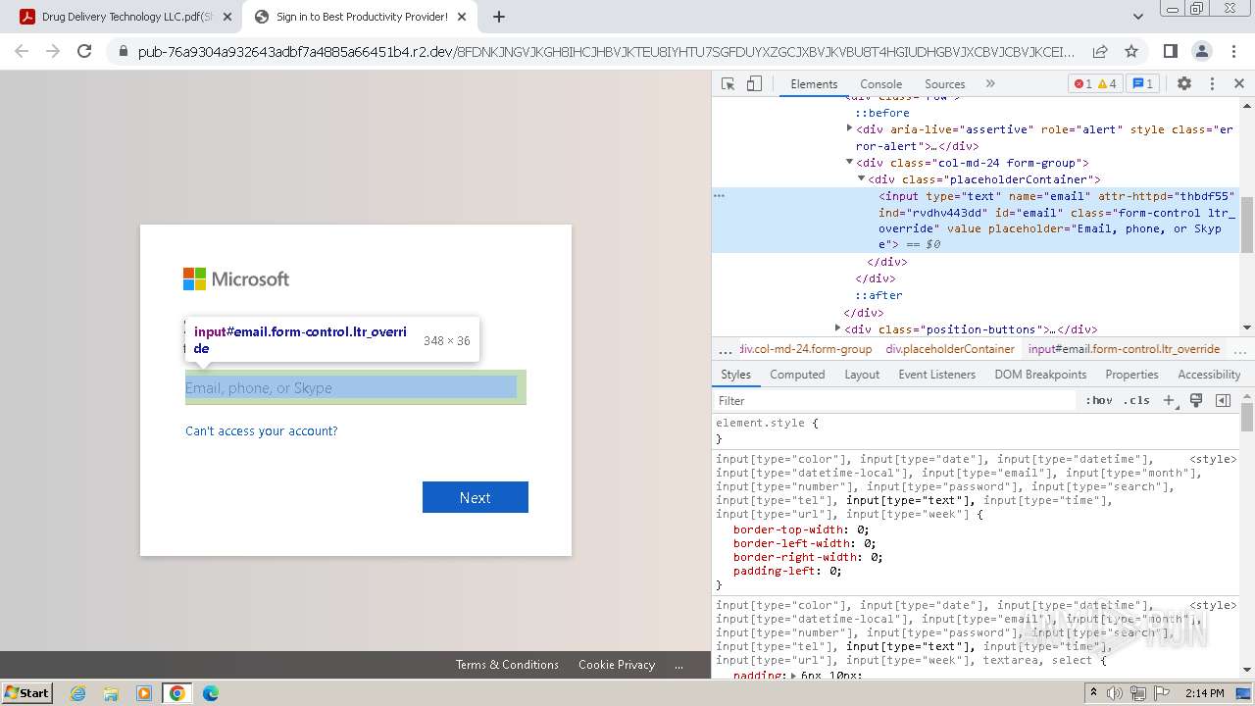
Task: Open the Layout tab
Action: [x=862, y=375]
